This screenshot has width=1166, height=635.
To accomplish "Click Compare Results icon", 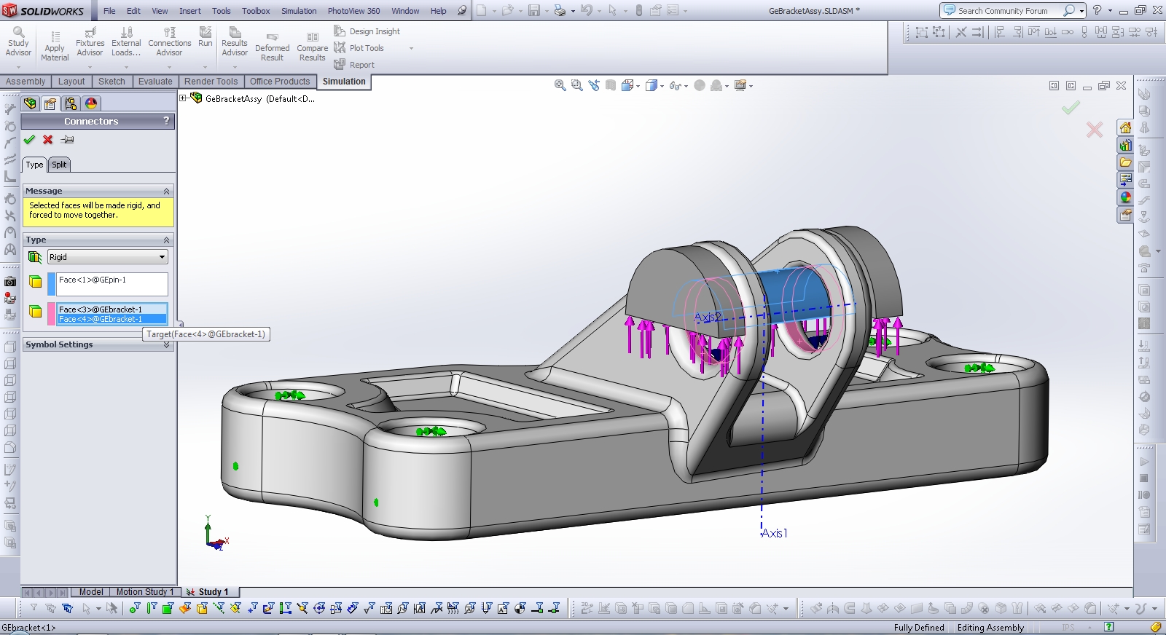I will [312, 47].
